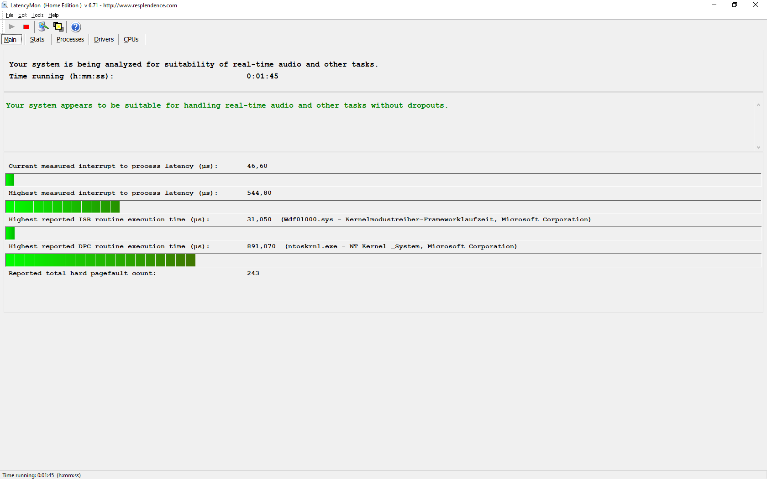Stop the latency monitor with red stop icon
Screen dimensions: 767x479
coord(26,27)
